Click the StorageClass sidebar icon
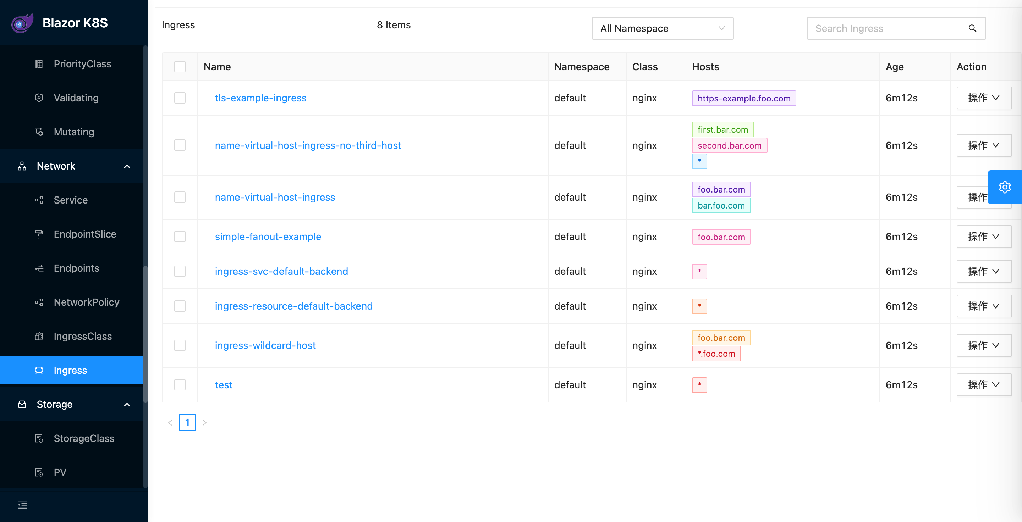The height and width of the screenshot is (522, 1022). click(39, 438)
